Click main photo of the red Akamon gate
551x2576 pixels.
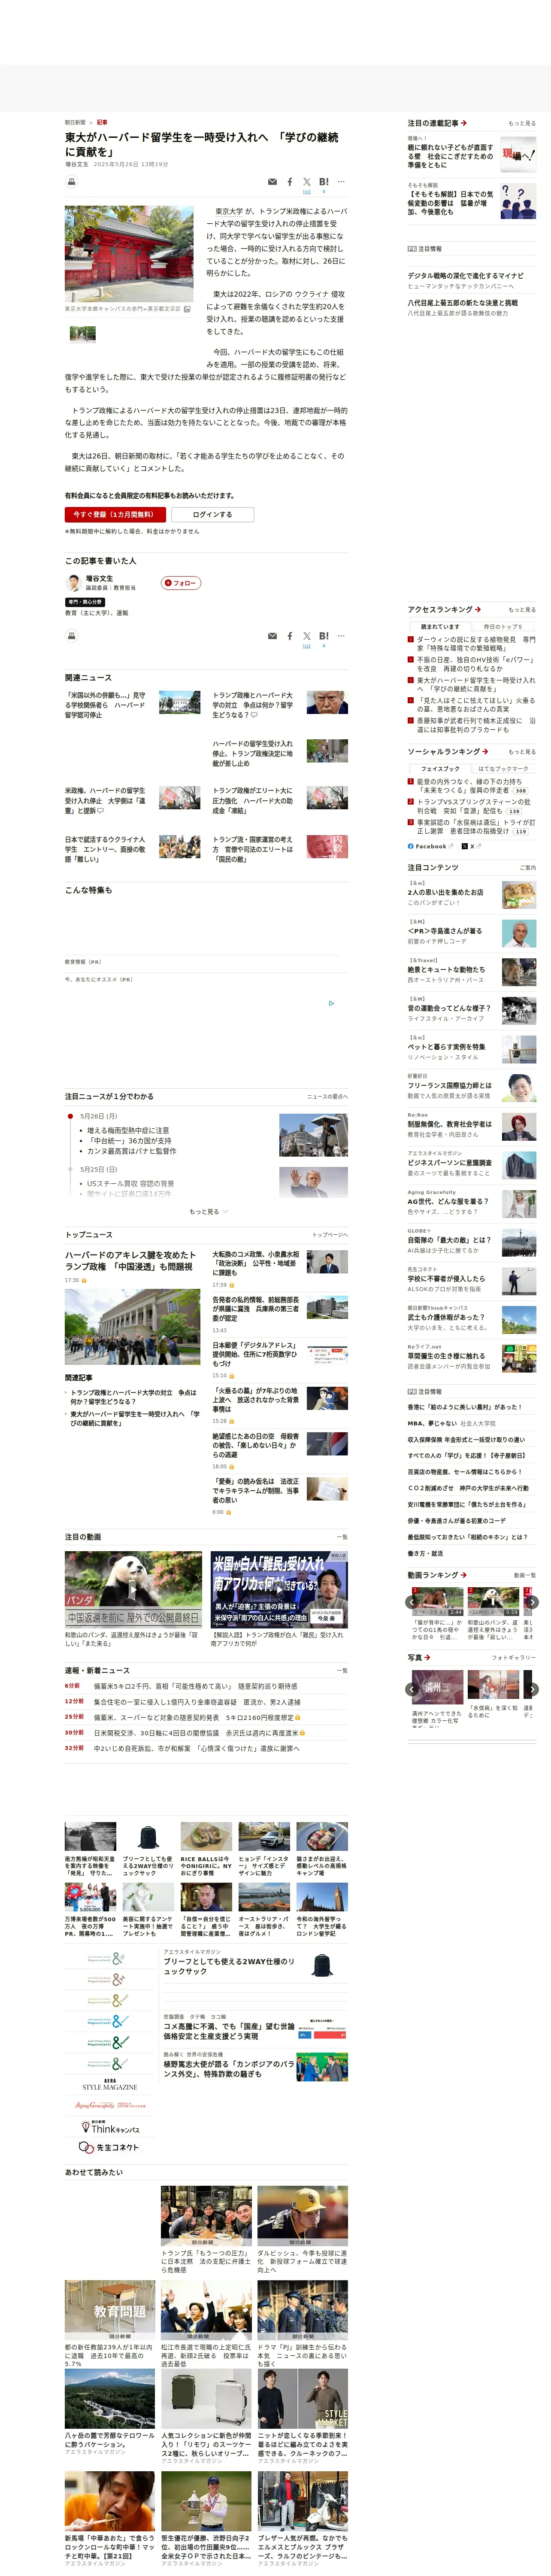129,254
